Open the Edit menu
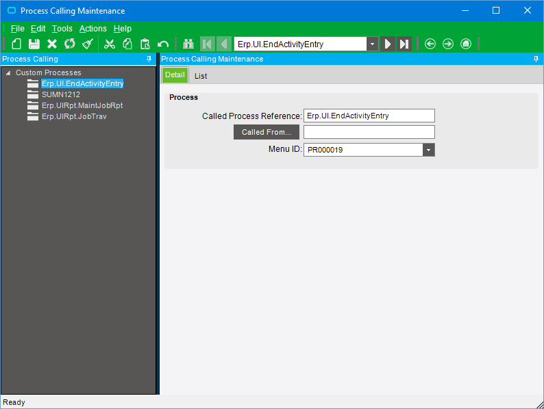The height and width of the screenshot is (409, 544). pos(38,29)
